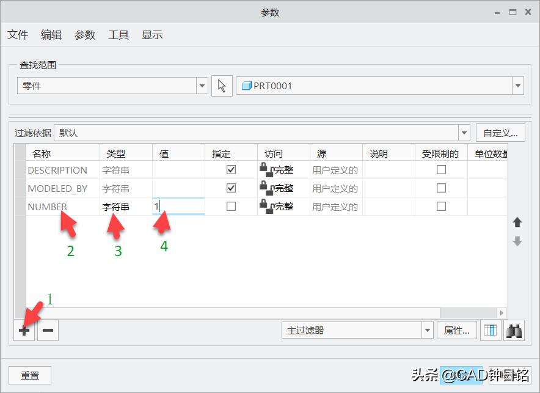Uncheck 指定 for DESCRIPTION parameter
540x393 pixels.
point(230,170)
